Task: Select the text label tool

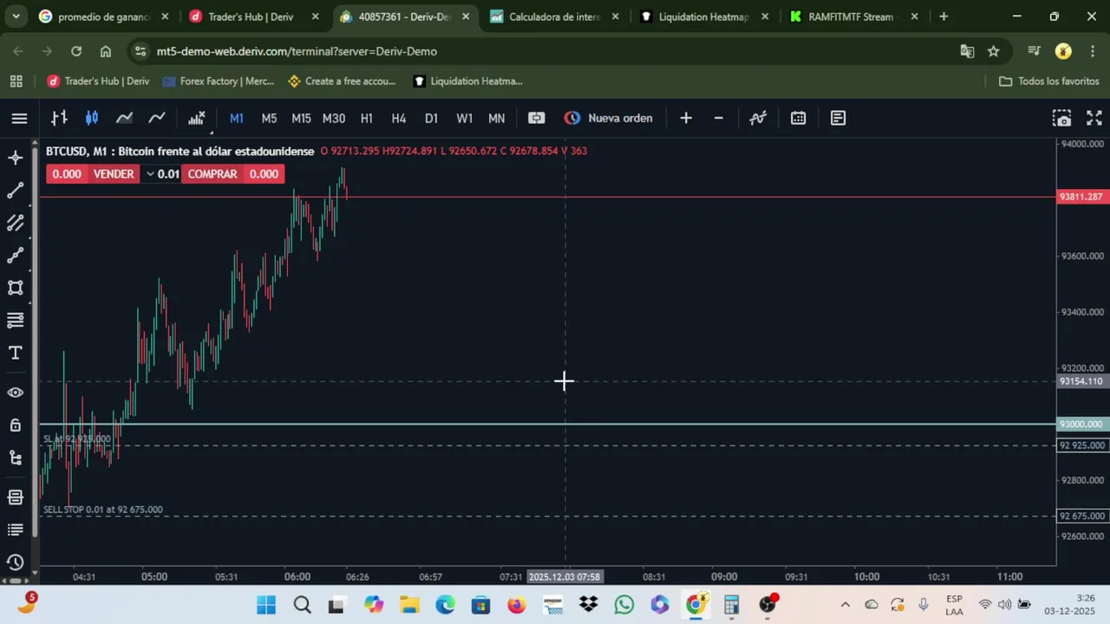Action: (x=16, y=353)
